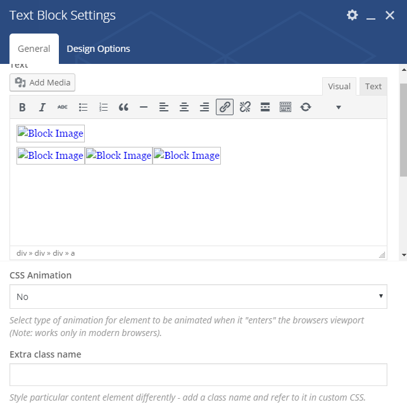407x412 pixels.
Task: Click the Add Media button
Action: 42,82
